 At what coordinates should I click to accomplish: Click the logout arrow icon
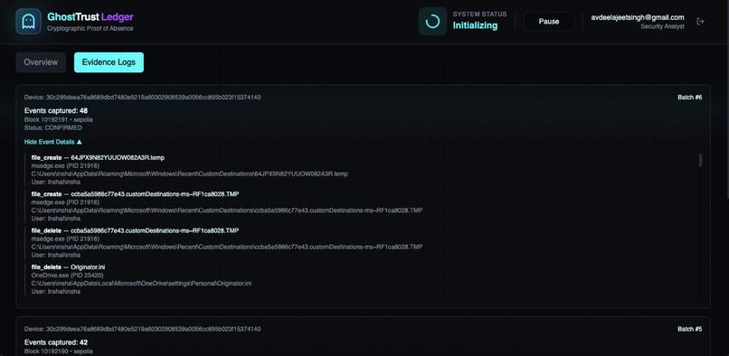700,22
